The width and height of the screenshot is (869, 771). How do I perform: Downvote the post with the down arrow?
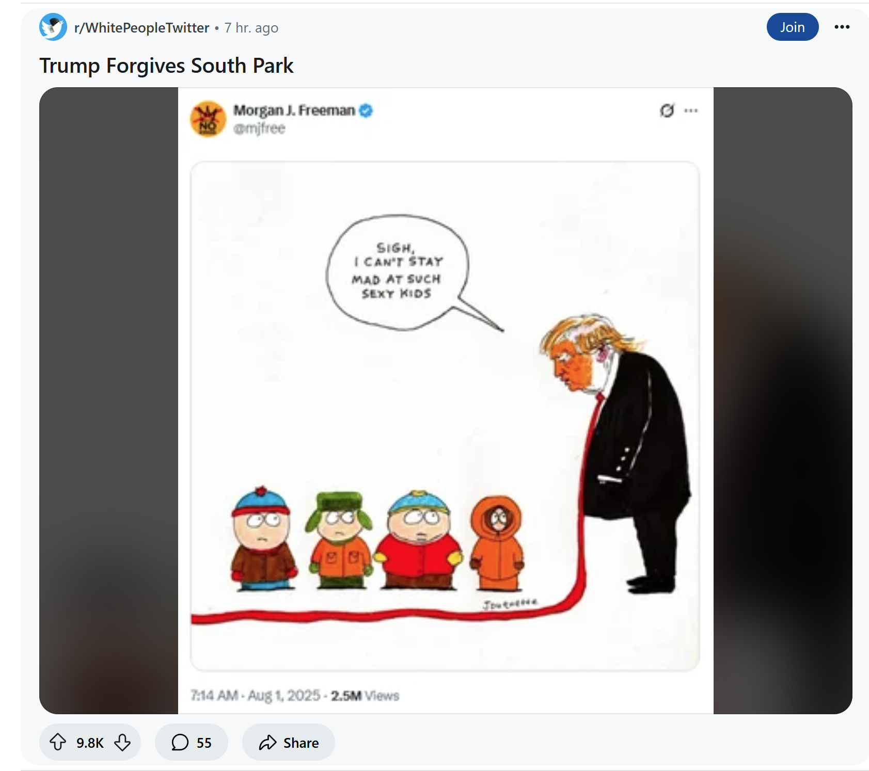122,742
